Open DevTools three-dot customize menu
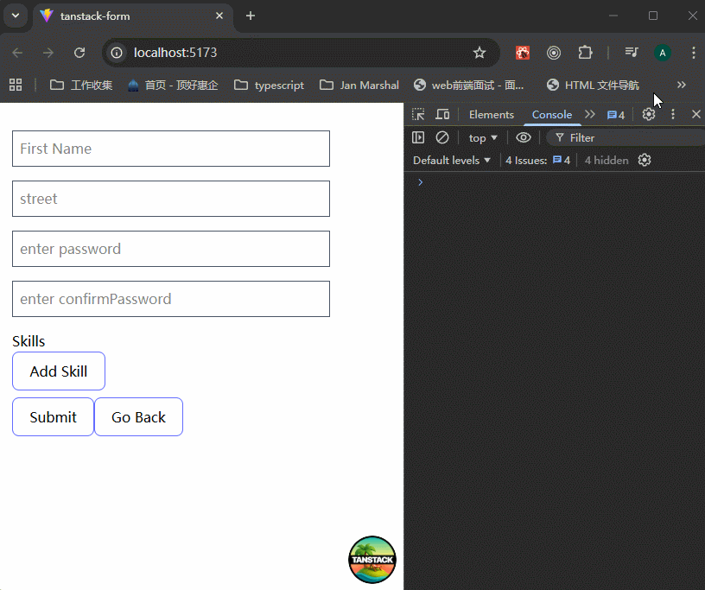 (x=673, y=114)
